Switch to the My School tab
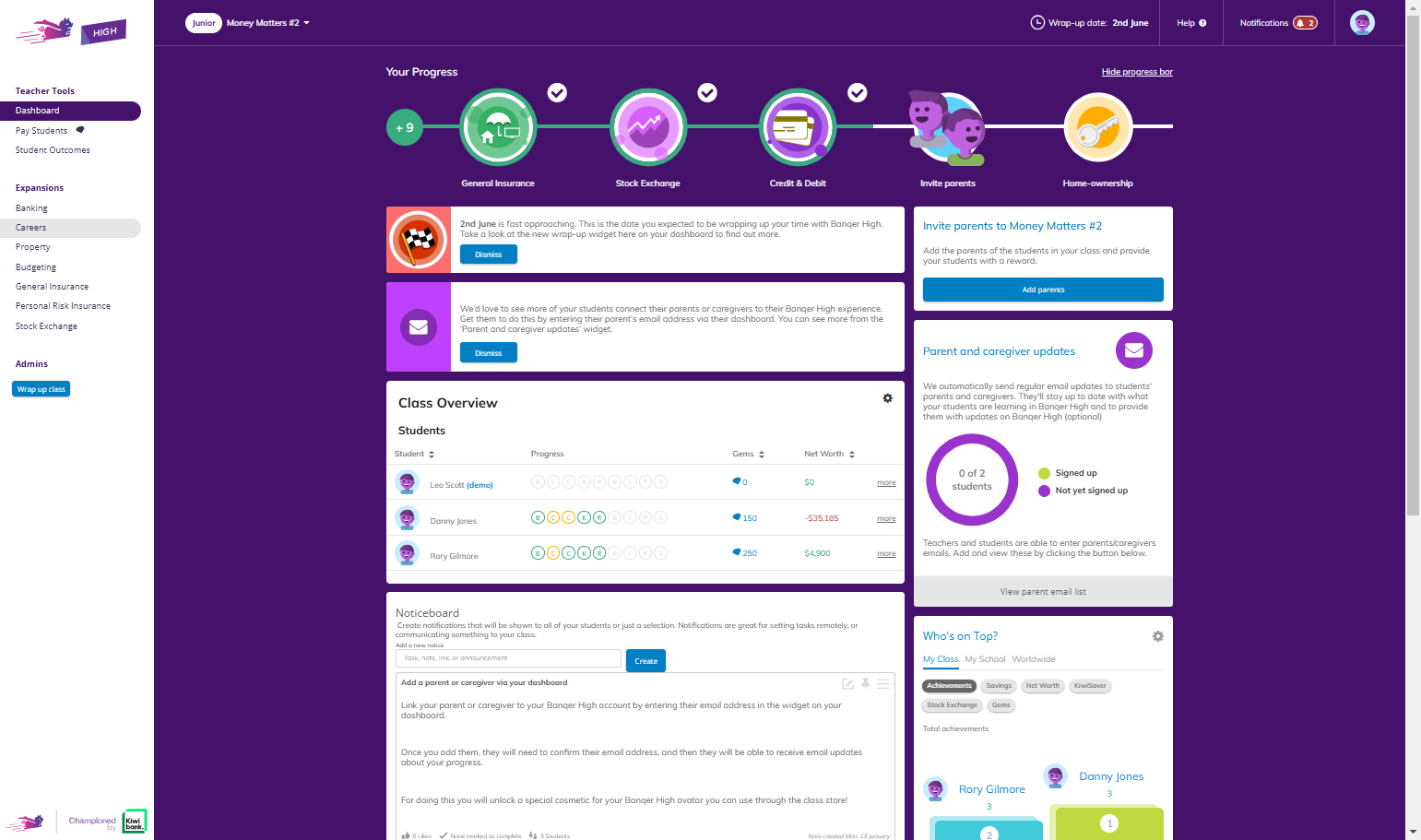Viewport: 1421px width, 840px height. click(985, 659)
